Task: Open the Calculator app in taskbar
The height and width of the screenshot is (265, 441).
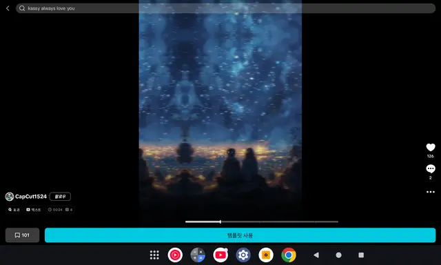Action: (198, 255)
